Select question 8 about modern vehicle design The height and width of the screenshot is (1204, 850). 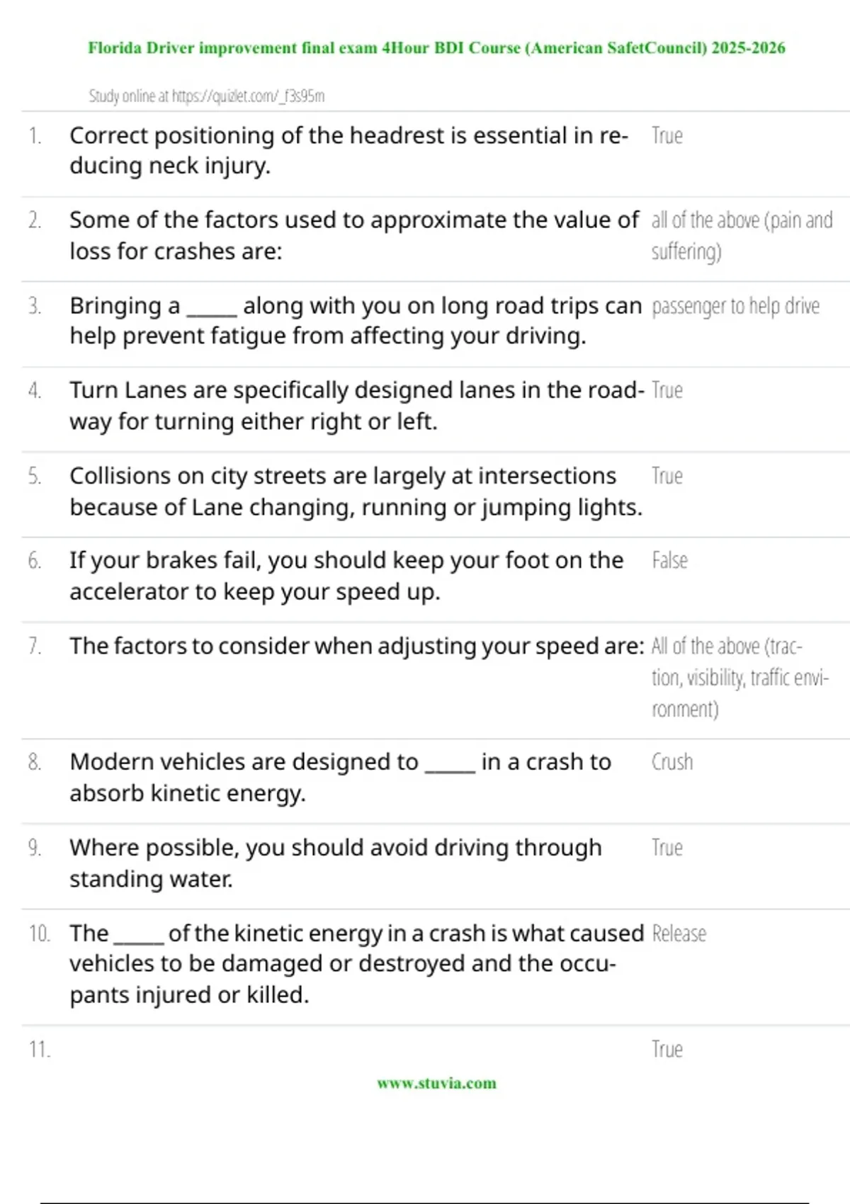click(340, 777)
